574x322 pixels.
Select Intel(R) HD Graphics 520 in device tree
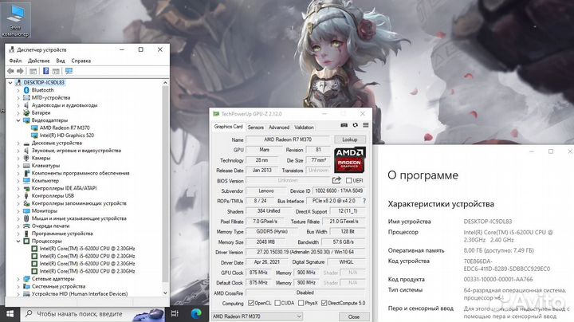(67, 135)
